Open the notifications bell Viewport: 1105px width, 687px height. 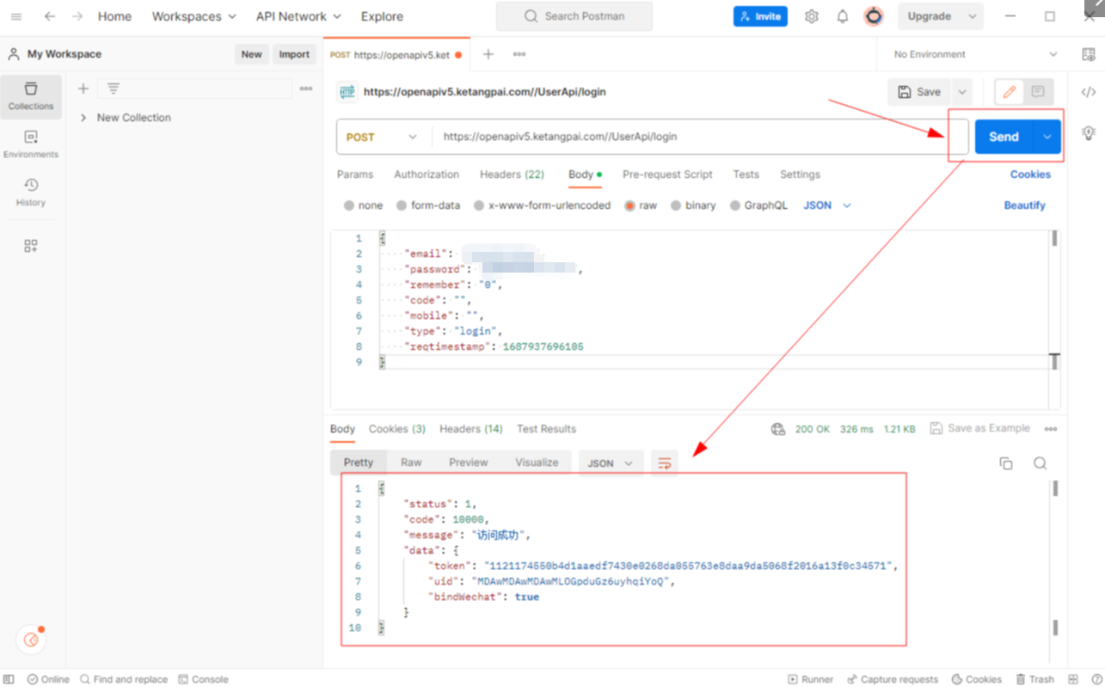pos(843,16)
